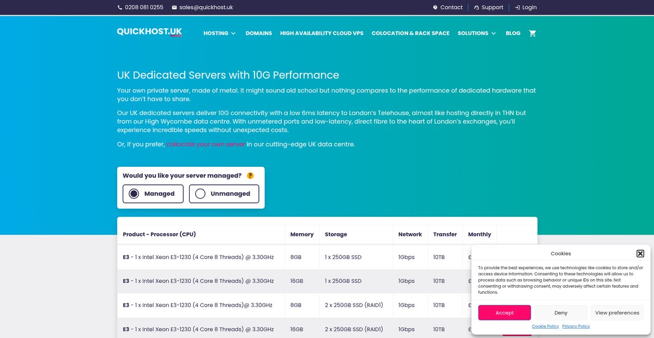Viewport: 654px width, 338px height.
Task: Open the Contact link
Action: 451,8
